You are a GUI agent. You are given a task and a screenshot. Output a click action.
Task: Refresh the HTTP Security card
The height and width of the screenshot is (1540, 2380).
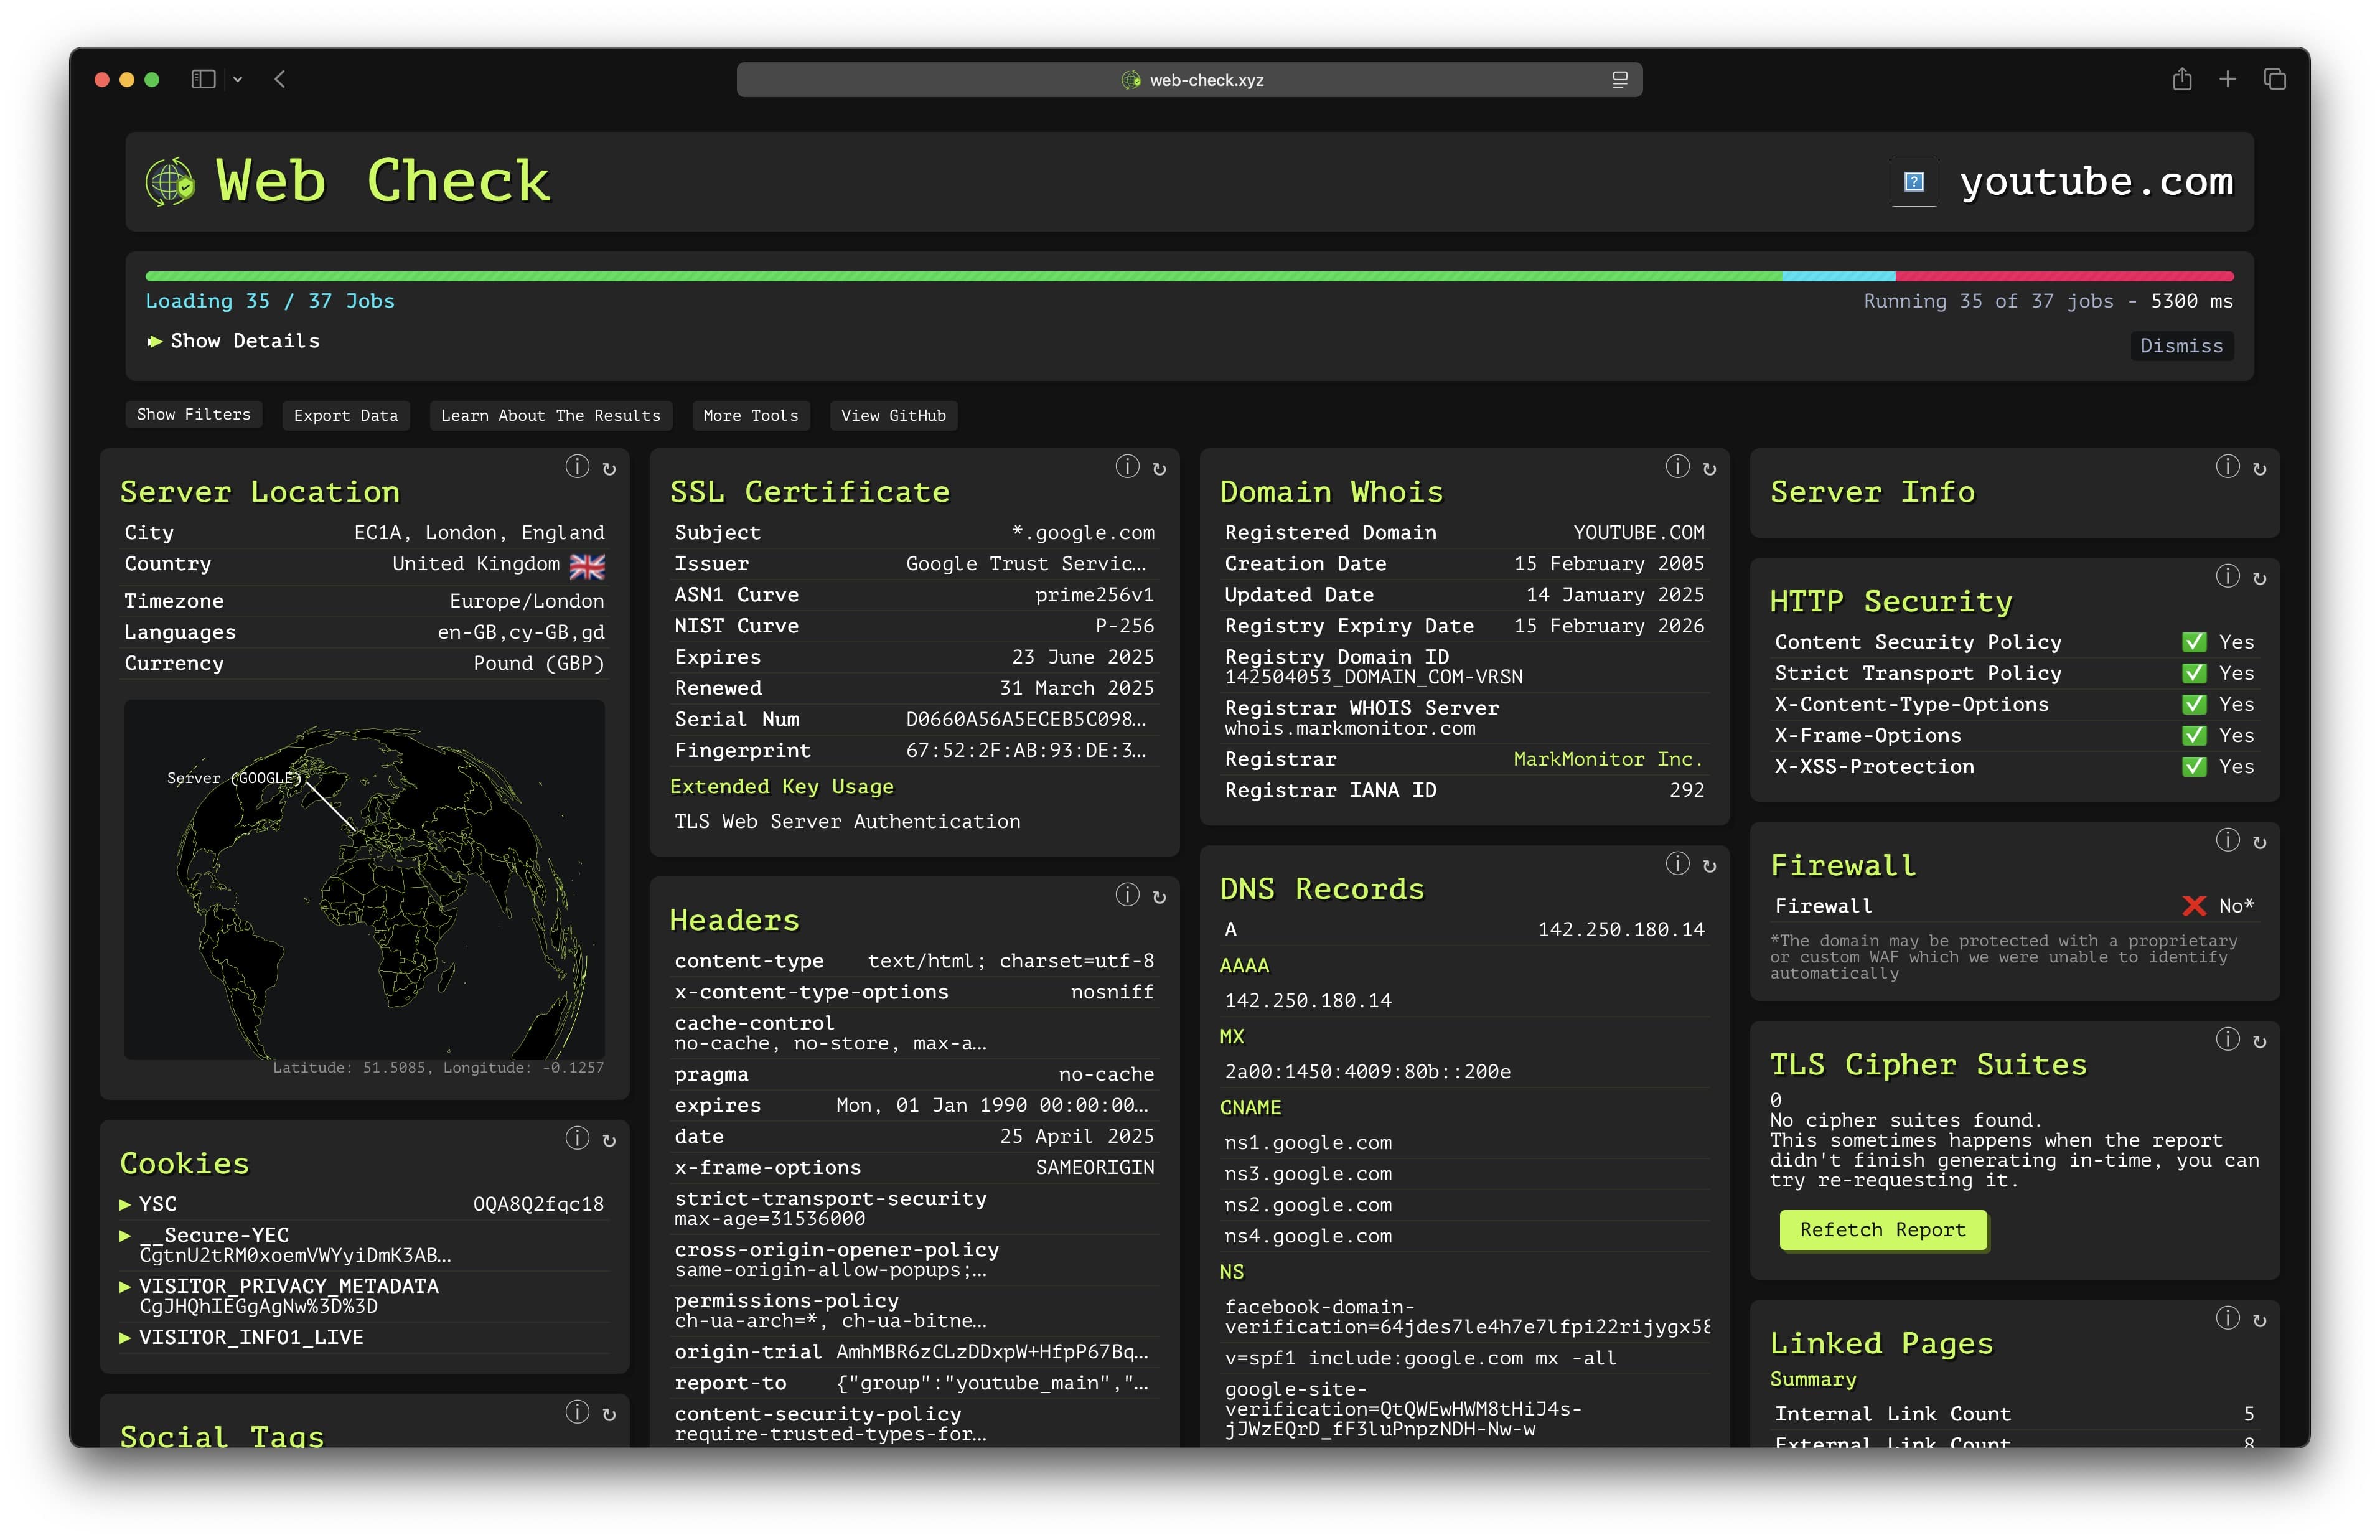[2259, 578]
